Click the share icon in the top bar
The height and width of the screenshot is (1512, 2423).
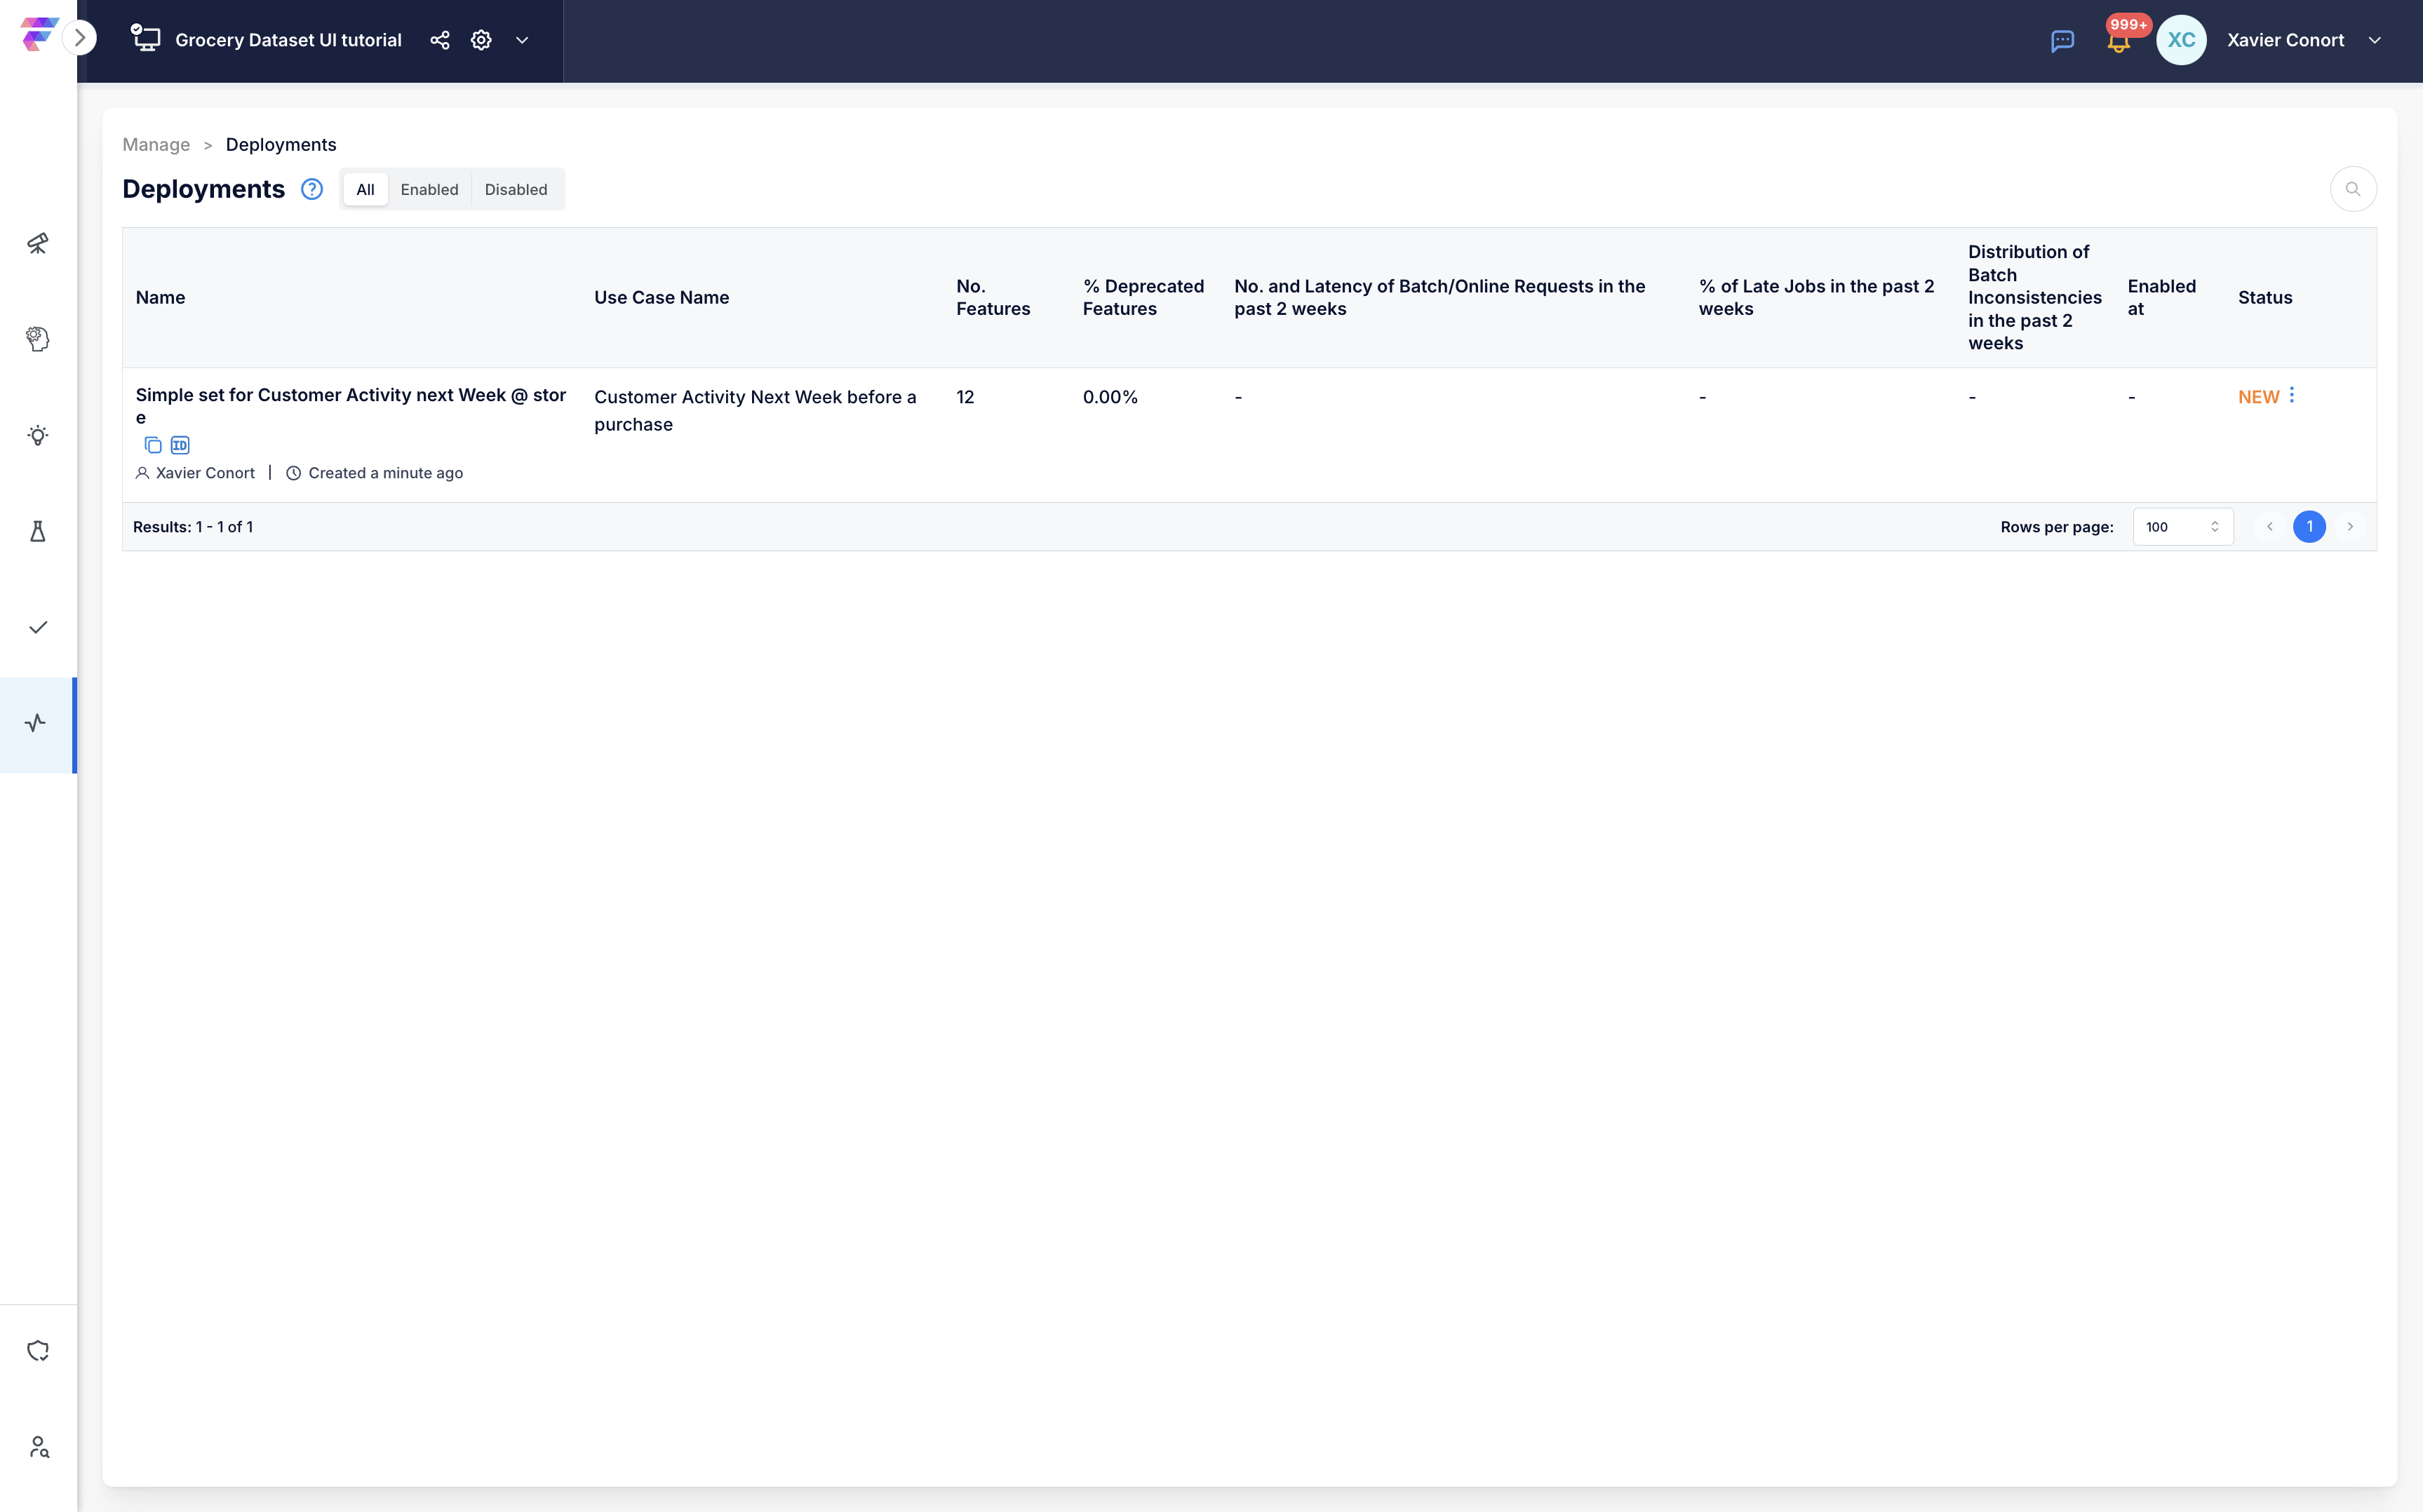pos(440,40)
